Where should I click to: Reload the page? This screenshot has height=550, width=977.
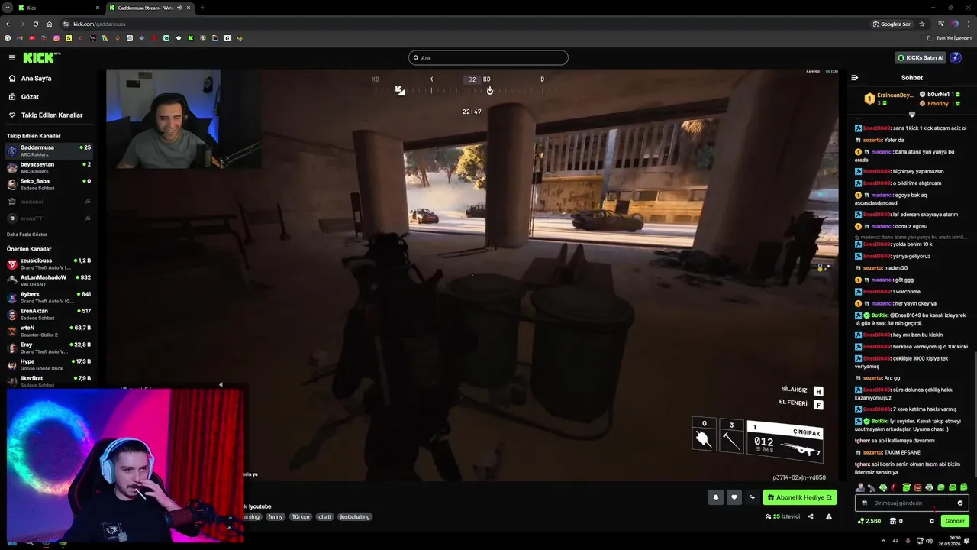point(35,24)
